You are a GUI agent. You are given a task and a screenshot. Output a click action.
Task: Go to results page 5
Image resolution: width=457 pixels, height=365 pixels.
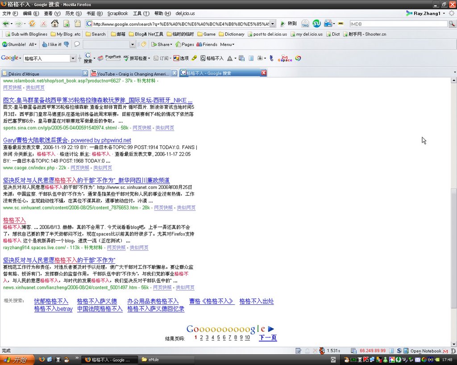pyautogui.click(x=218, y=338)
